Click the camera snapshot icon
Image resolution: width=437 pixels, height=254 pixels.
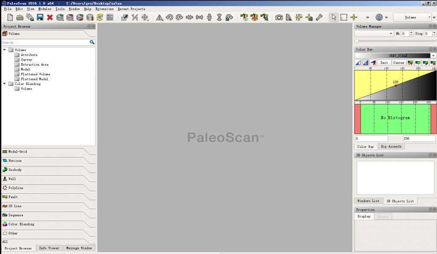279,17
